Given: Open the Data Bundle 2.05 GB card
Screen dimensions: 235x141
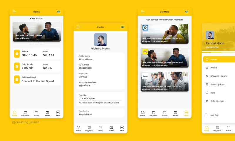Looking at the screenshot, I should (36, 66).
